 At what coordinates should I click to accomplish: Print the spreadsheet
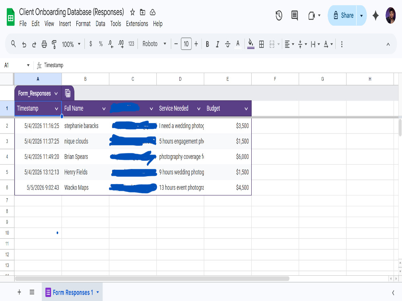tap(44, 44)
